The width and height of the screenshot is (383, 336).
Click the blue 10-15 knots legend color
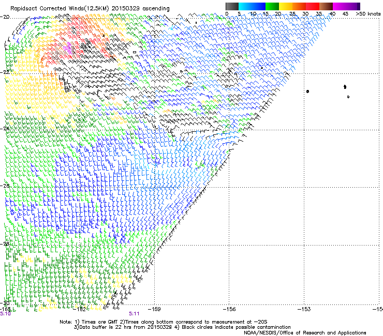pyautogui.click(x=259, y=6)
